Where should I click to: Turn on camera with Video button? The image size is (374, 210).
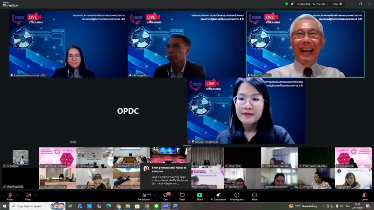pos(28,196)
